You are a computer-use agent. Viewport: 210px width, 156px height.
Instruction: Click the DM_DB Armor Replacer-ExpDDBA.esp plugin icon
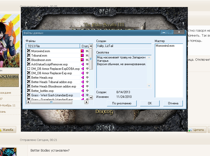tap(82, 69)
